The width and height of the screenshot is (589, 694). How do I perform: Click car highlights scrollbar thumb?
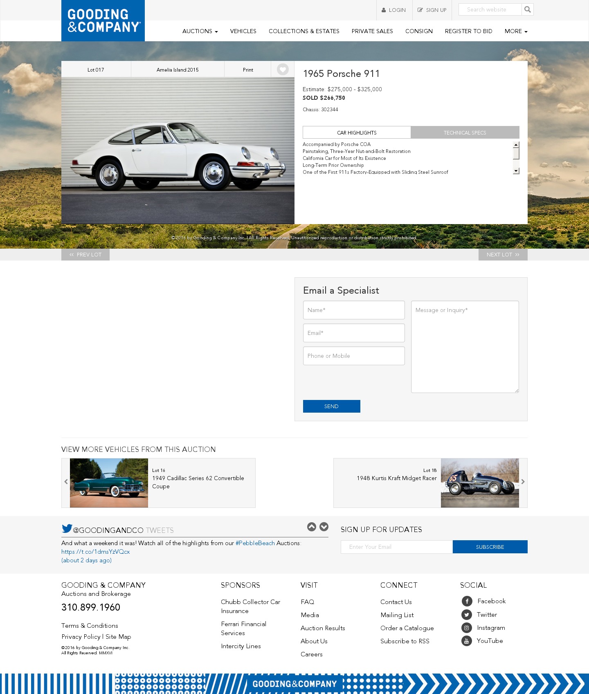pos(516,153)
